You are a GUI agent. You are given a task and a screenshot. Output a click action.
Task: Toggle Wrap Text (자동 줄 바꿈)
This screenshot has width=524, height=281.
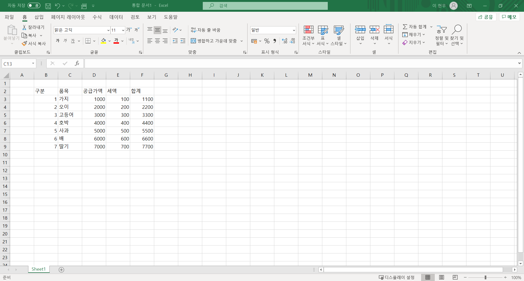[206, 30]
